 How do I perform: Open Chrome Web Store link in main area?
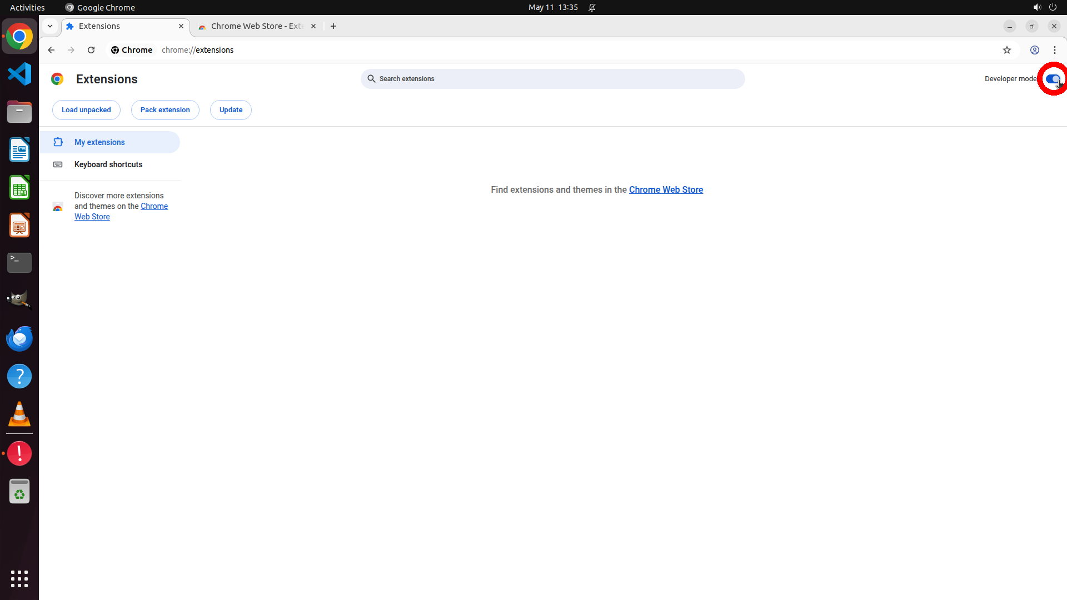(x=666, y=190)
